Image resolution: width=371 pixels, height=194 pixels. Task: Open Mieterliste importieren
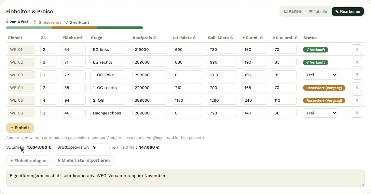tap(84, 160)
